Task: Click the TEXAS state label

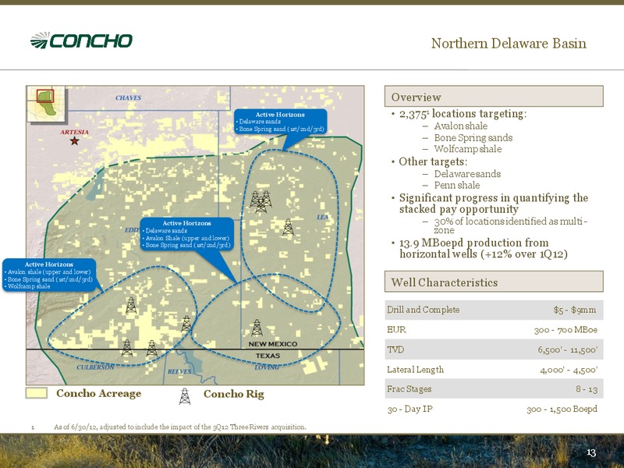Action: [268, 356]
